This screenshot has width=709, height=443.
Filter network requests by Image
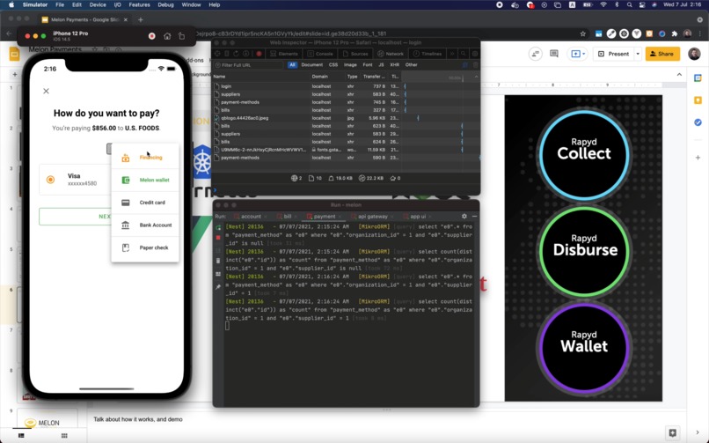tap(350, 65)
